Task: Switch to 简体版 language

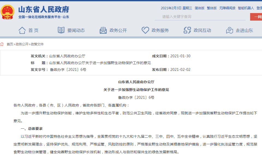Action: (200, 8)
